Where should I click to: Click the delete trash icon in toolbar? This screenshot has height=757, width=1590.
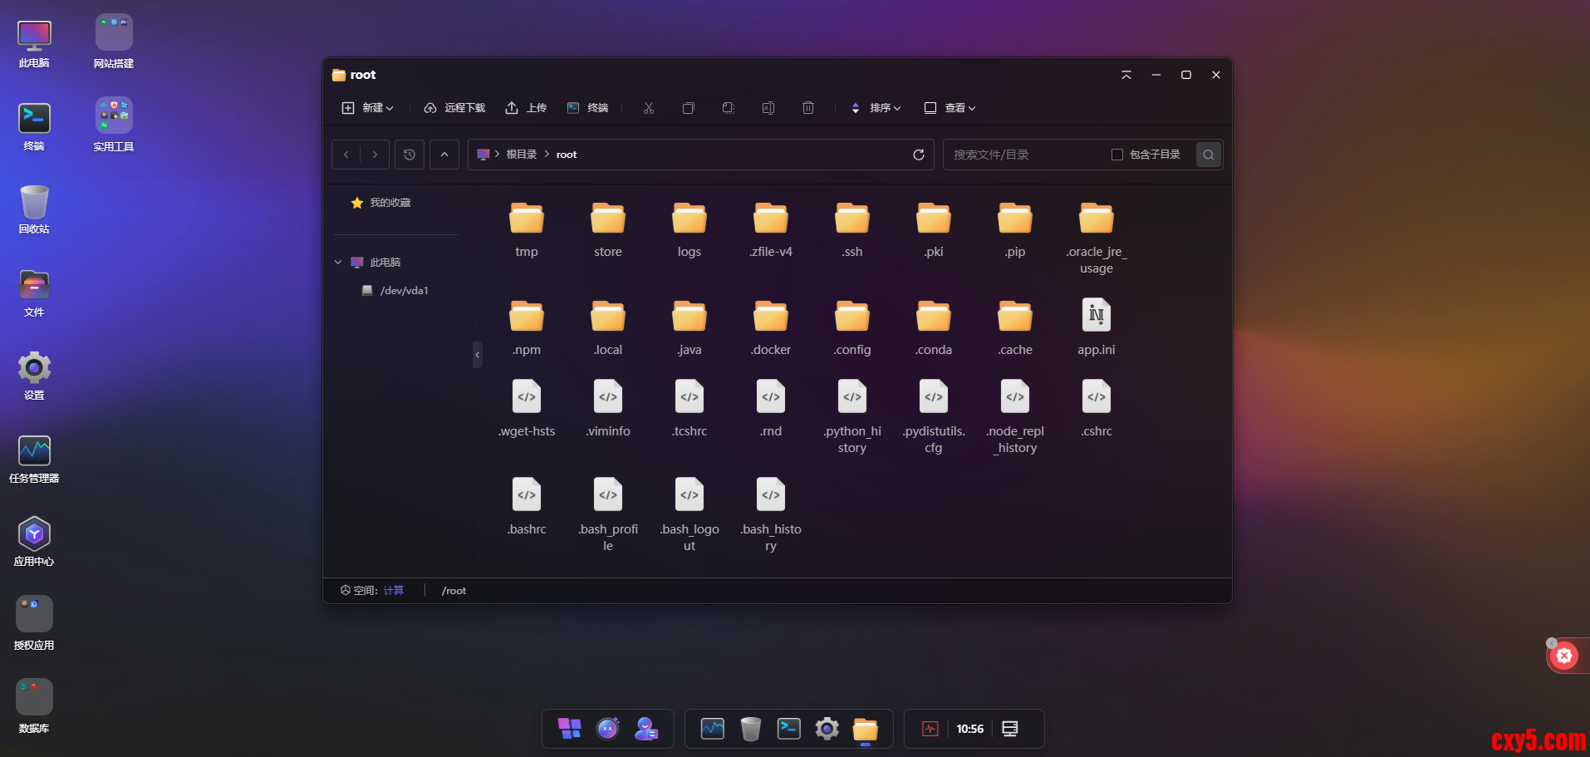point(808,108)
